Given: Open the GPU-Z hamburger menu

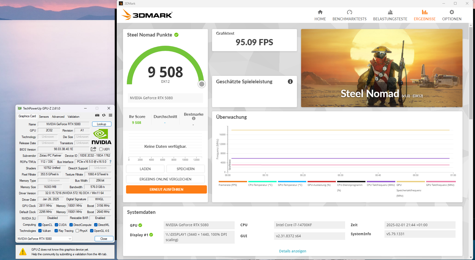Looking at the screenshot, I should pos(111,115).
